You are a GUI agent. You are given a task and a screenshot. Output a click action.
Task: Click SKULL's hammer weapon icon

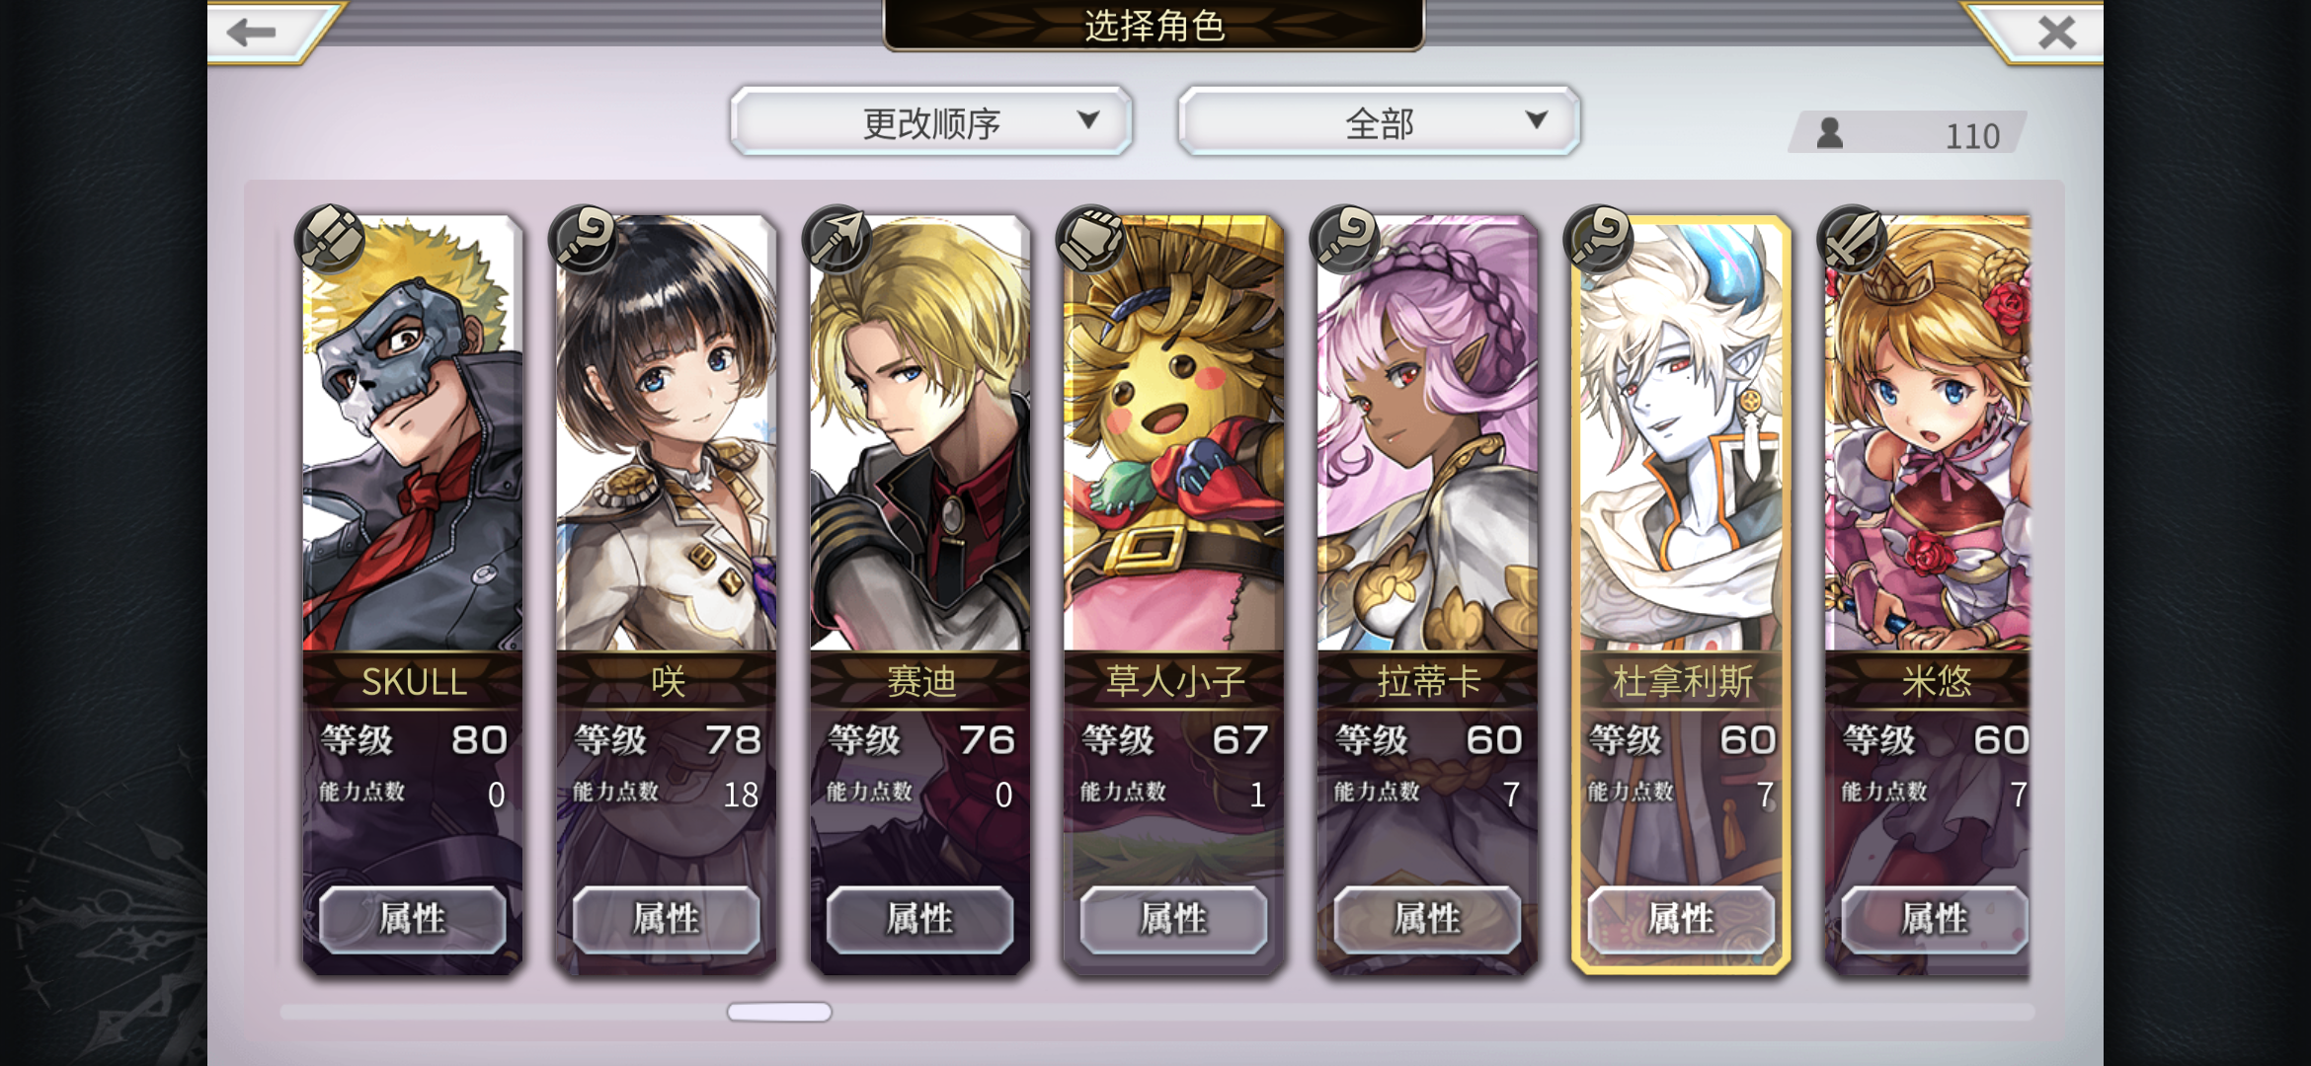(330, 239)
